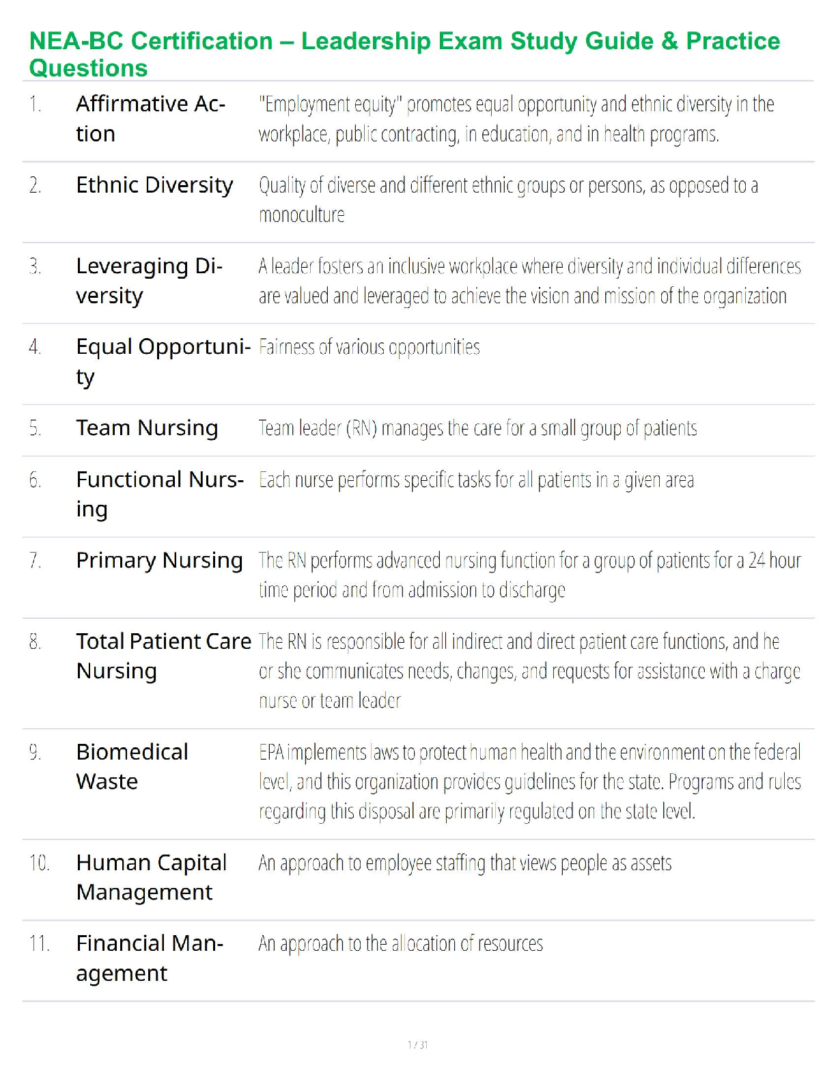The image size is (836, 1082).
Task: Click the NEA-BC Certification green title heading
Action: click(x=404, y=55)
